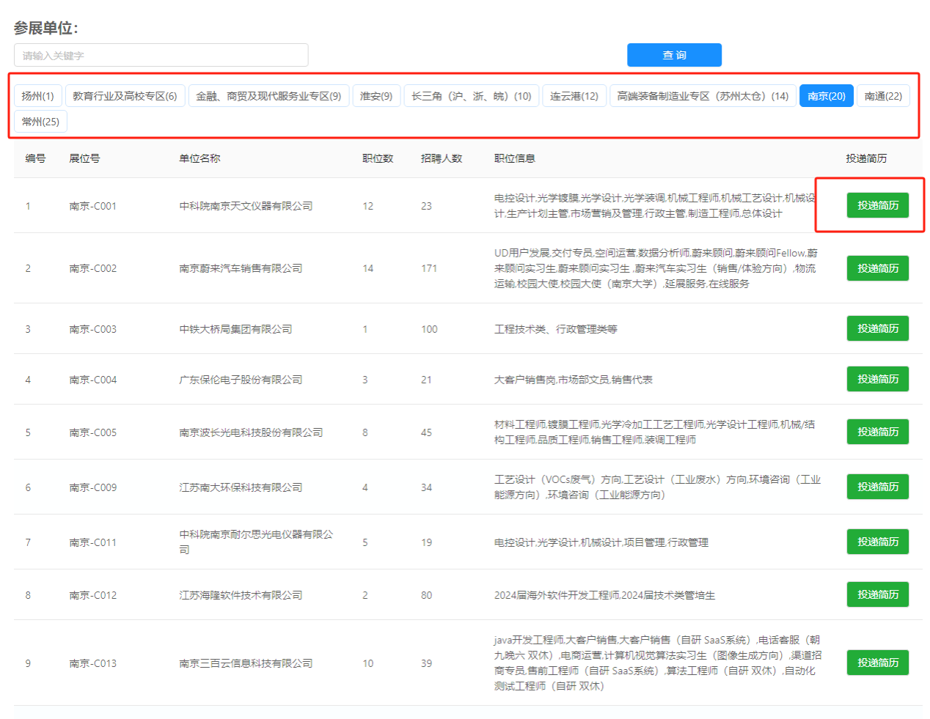Image resolution: width=930 pixels, height=719 pixels.
Task: Switch to 教育行业及高校专区(6) tab
Action: click(125, 96)
